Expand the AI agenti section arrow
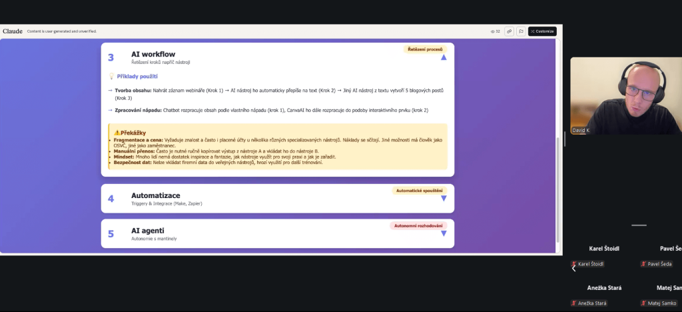The height and width of the screenshot is (312, 682). [443, 234]
